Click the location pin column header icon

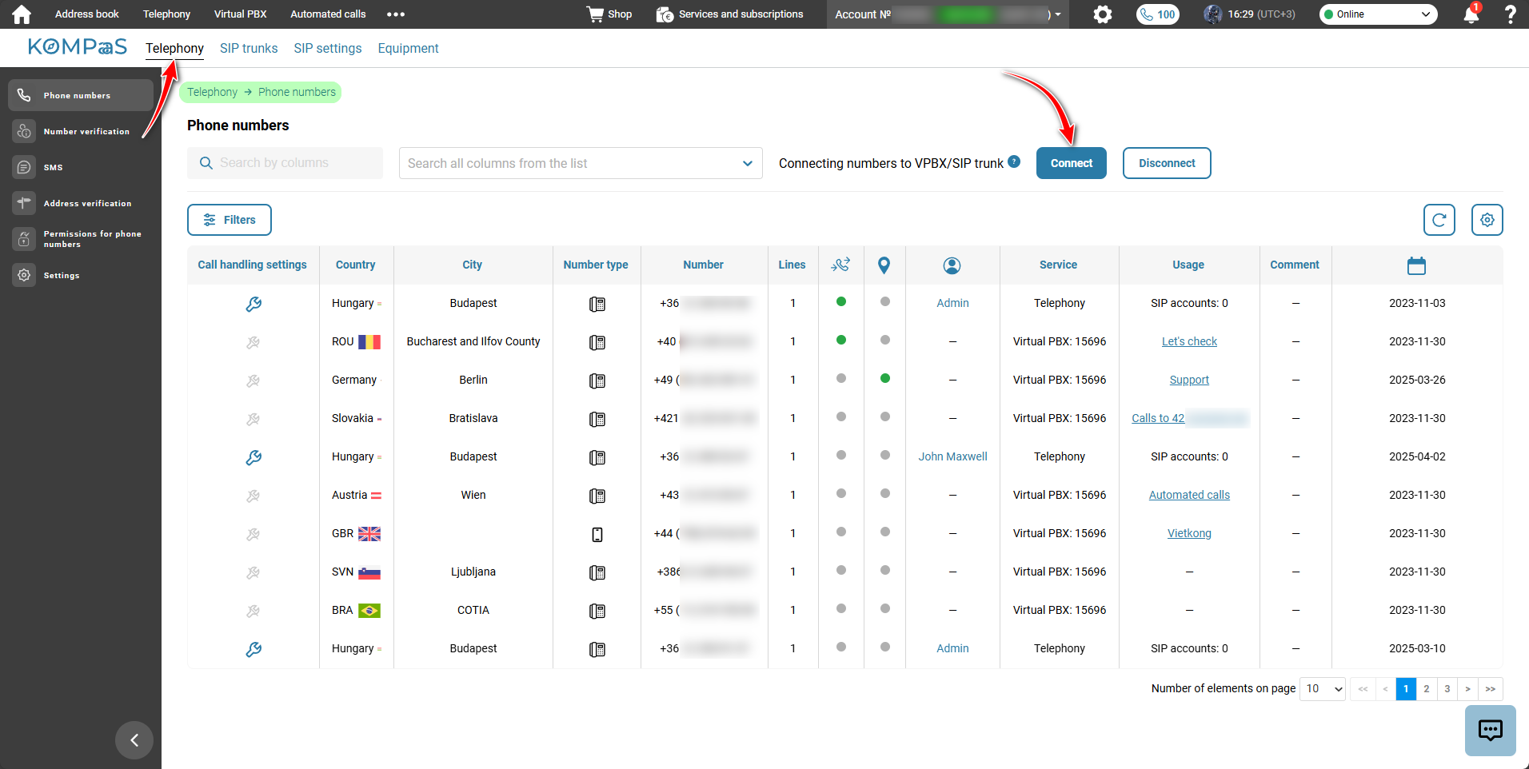coord(884,265)
